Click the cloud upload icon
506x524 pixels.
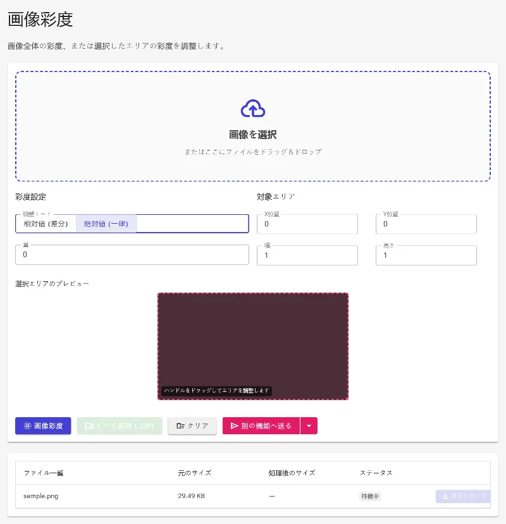tap(253, 108)
